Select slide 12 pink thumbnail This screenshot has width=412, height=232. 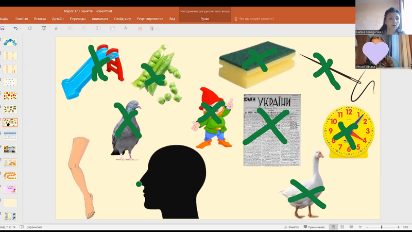point(10,189)
